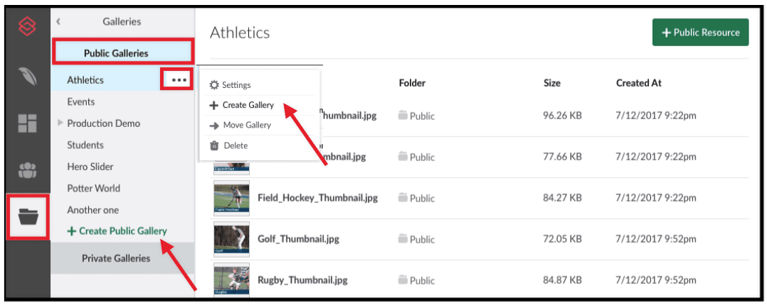The height and width of the screenshot is (305, 767).
Task: Open the Field_Hockey_Thumbnail.jpg file name
Action: [317, 199]
